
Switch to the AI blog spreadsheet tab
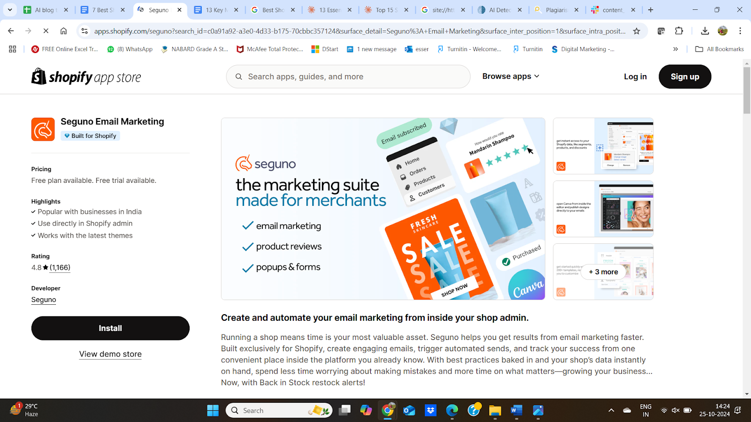pos(46,10)
